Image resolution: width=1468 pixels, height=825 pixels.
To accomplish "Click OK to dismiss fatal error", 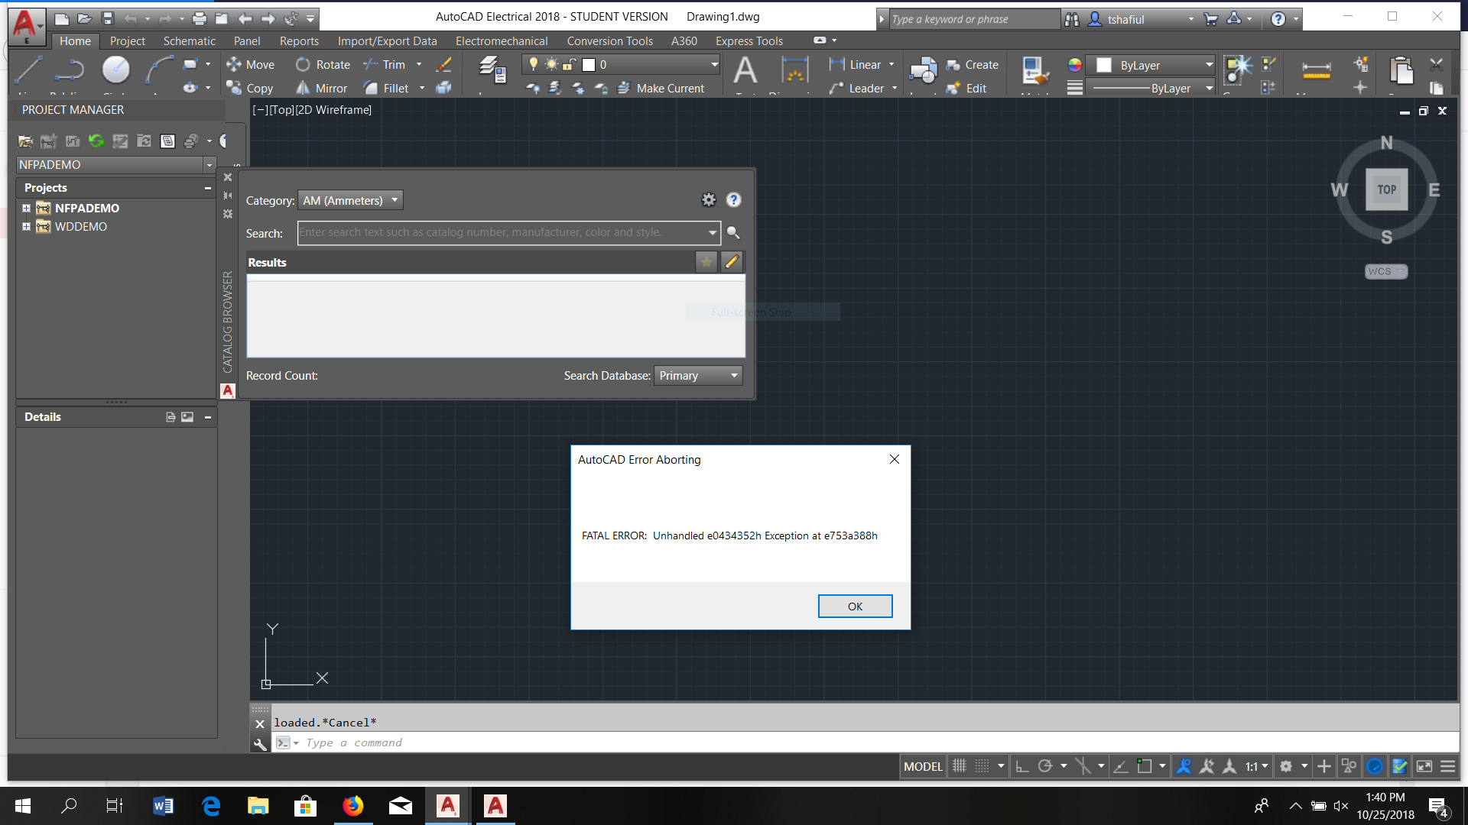I will pyautogui.click(x=855, y=606).
